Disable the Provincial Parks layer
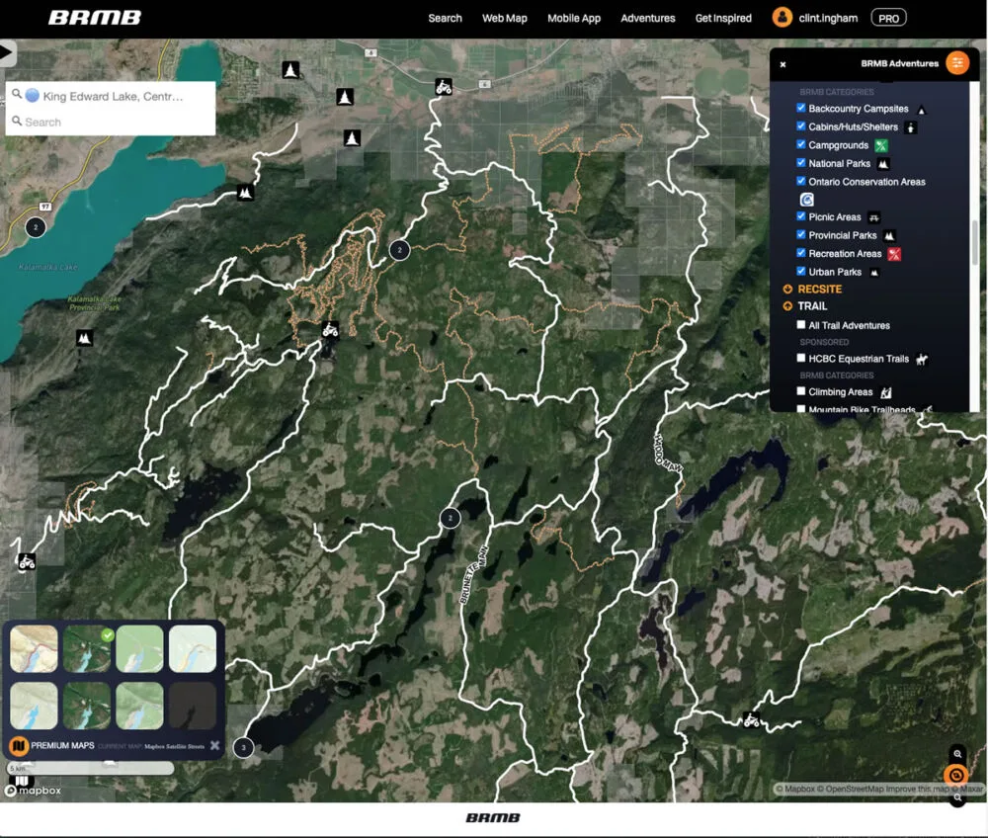The height and width of the screenshot is (838, 988). [x=801, y=235]
